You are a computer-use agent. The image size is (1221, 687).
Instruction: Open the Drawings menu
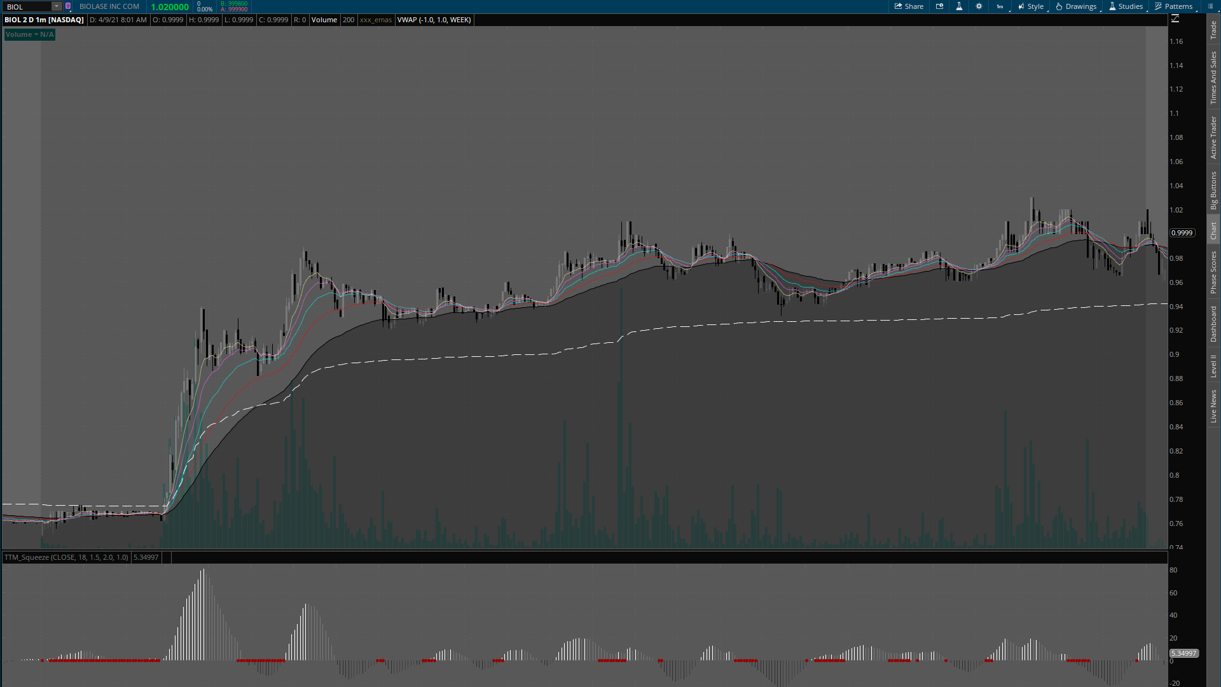[1076, 6]
